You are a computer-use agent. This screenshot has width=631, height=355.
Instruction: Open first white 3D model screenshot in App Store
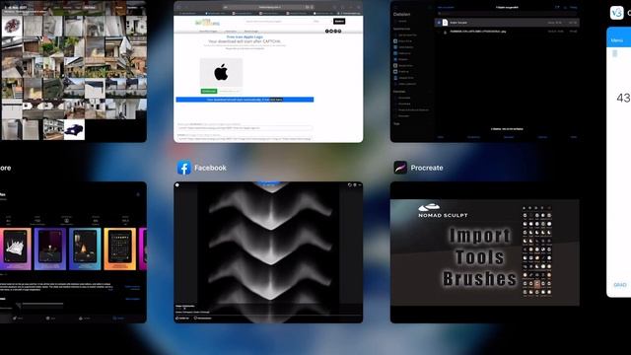(x=16, y=248)
